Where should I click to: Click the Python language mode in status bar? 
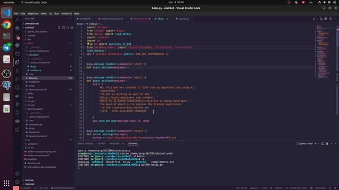point(279,188)
